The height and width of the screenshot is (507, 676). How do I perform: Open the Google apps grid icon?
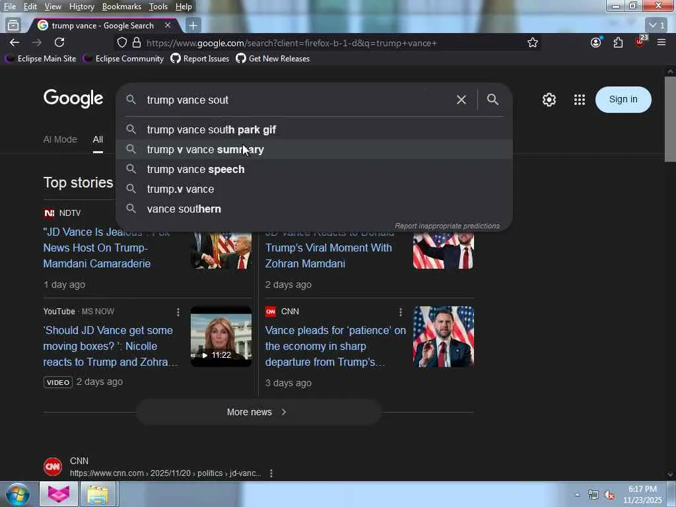coord(580,100)
